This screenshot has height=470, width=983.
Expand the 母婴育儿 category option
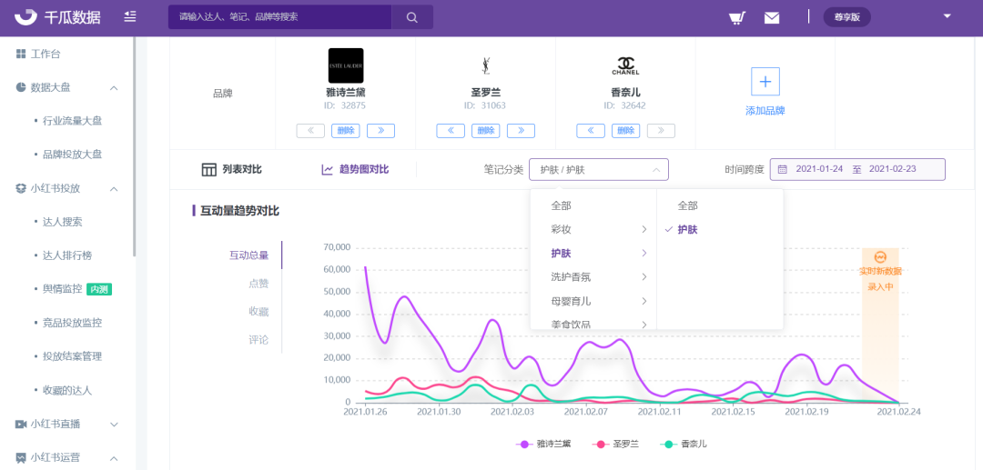(x=593, y=301)
